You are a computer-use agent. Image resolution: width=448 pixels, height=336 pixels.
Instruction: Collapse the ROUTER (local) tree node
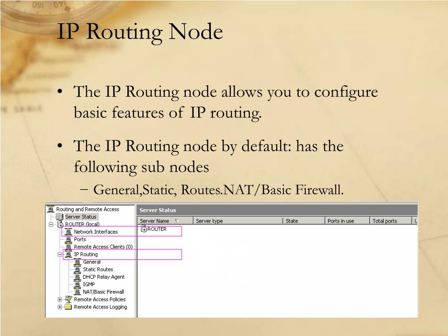[51, 224]
